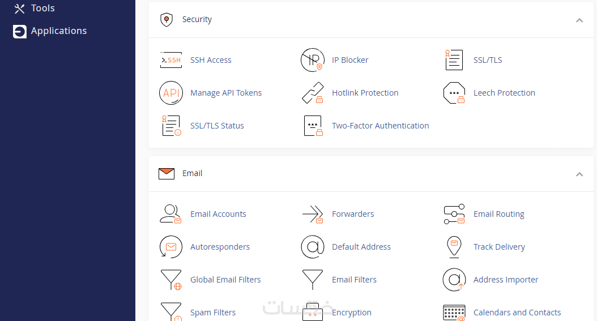
Task: Click the Address Importer icon
Action: pyautogui.click(x=454, y=280)
